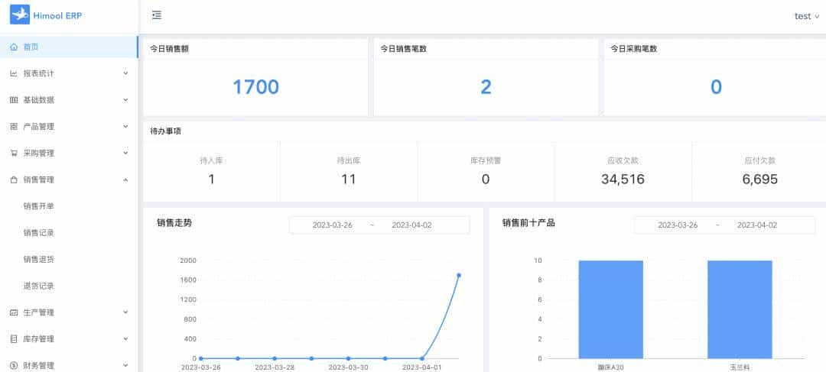This screenshot has height=372, width=826.
Task: Click the highest data point on sales trend chart
Action: click(x=459, y=275)
